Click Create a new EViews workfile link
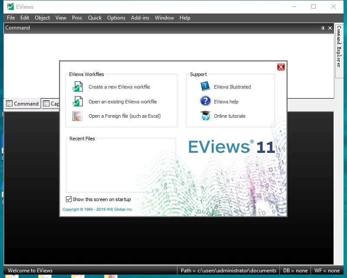347x278 pixels. point(119,87)
